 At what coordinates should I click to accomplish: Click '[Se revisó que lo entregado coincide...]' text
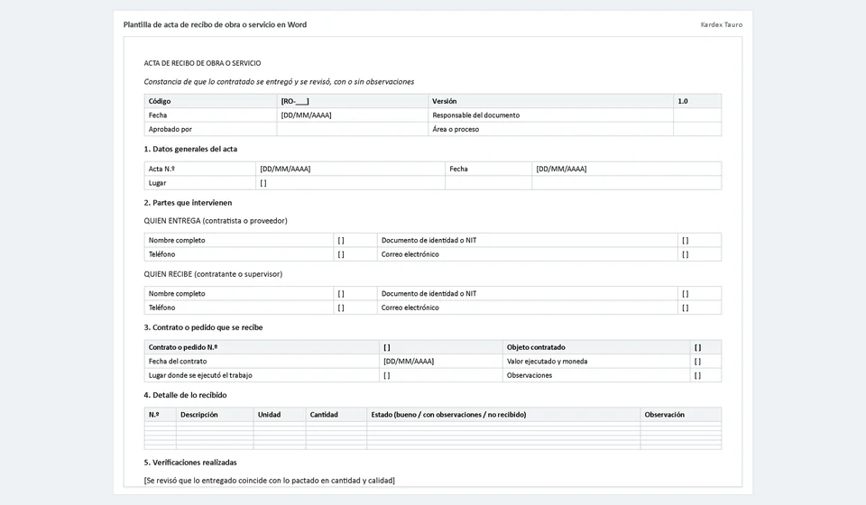269,481
